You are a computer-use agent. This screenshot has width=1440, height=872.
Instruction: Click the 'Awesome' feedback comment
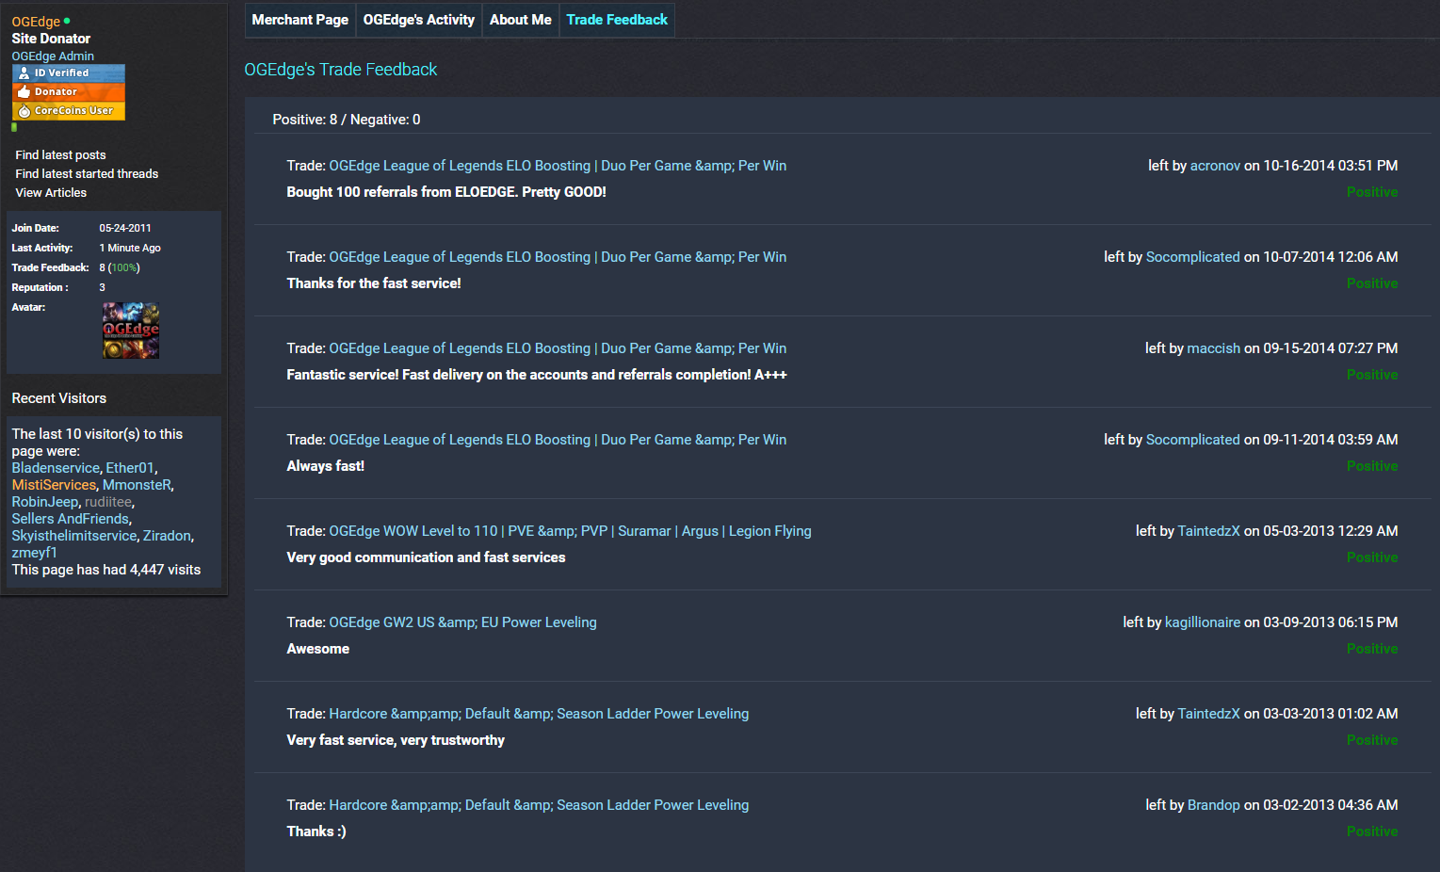318,649
